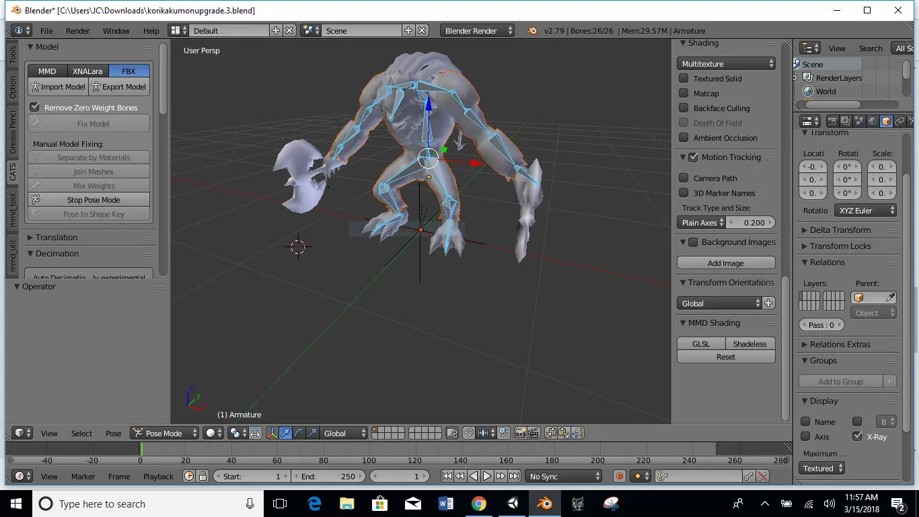Image resolution: width=919 pixels, height=517 pixels.
Task: Enable Backface Culling checkbox
Action: click(x=684, y=108)
